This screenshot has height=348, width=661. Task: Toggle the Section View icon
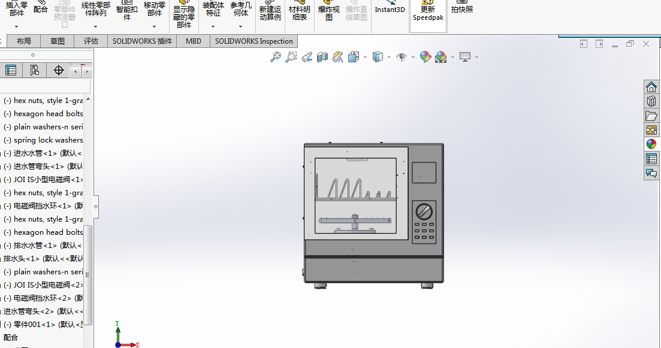click(x=322, y=57)
